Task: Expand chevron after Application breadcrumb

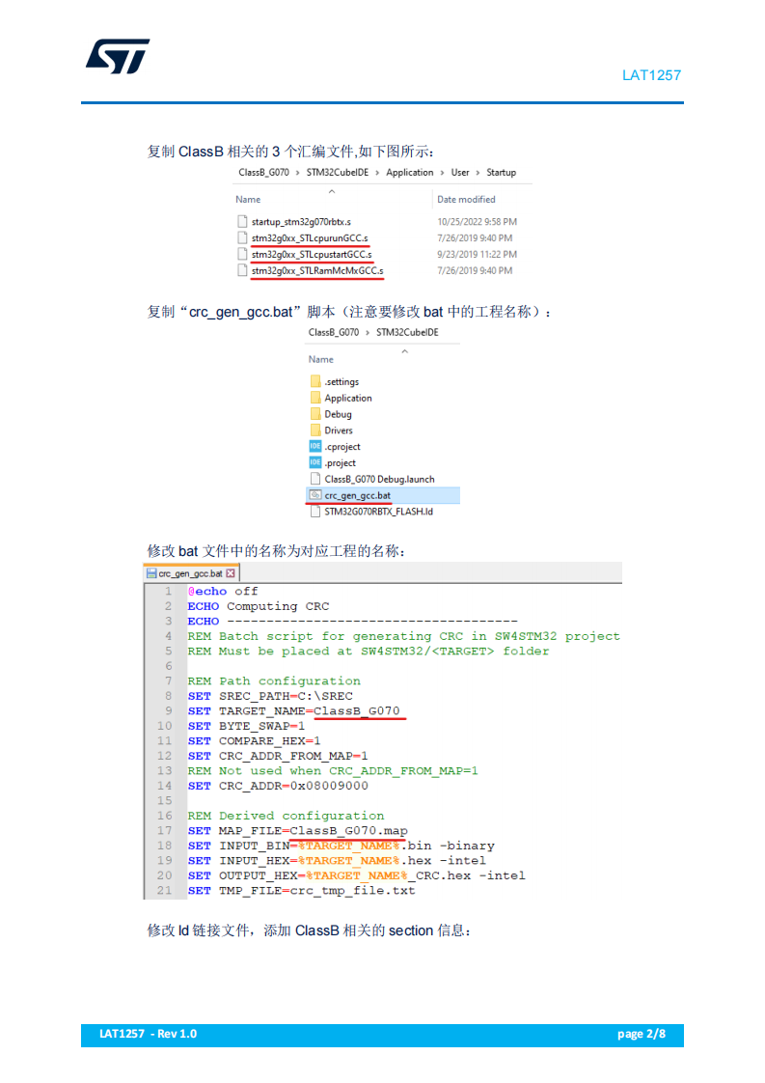Action: [x=443, y=173]
